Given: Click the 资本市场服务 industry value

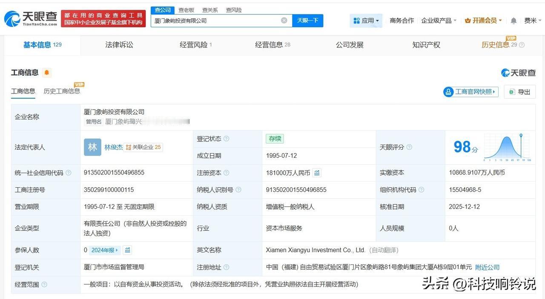Looking at the screenshot, I should pos(284,228).
